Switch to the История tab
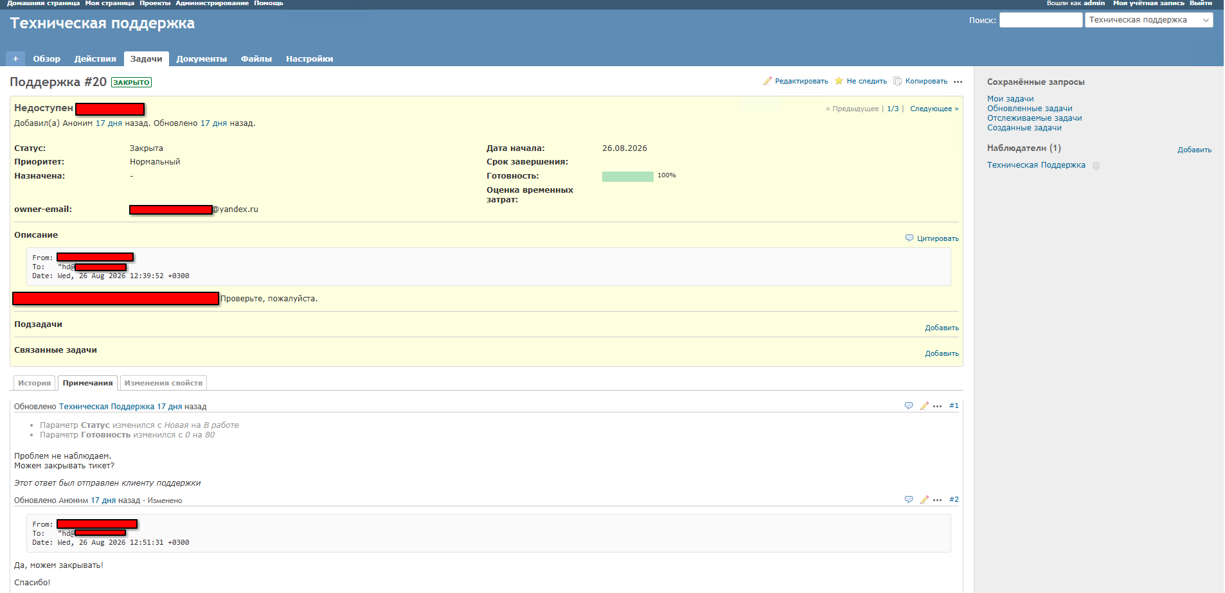Viewport: 1225px width, 593px height. point(34,383)
